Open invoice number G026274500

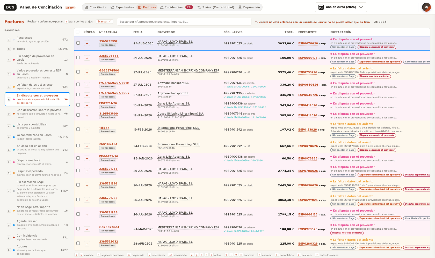click(109, 70)
